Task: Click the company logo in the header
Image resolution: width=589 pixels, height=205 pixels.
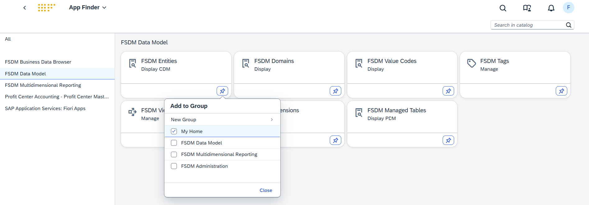Action: coord(47,8)
